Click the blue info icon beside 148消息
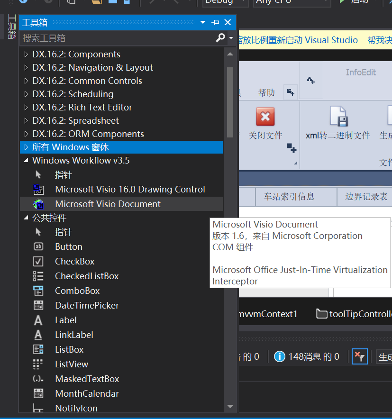Image resolution: width=392 pixels, height=419 pixels. [x=280, y=356]
